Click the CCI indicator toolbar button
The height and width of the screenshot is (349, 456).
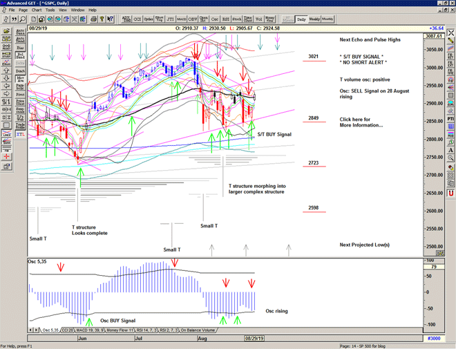click(x=136, y=19)
